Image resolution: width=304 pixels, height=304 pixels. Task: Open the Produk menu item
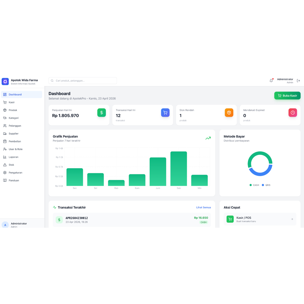(21, 110)
